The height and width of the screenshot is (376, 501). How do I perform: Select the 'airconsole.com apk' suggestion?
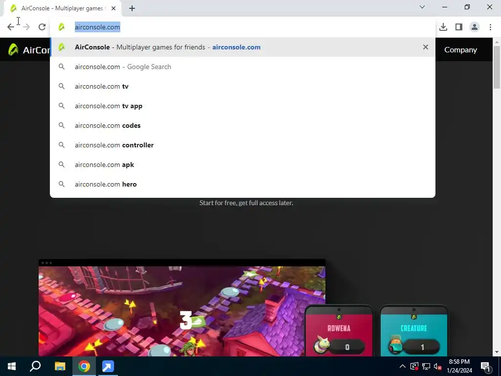(x=243, y=164)
